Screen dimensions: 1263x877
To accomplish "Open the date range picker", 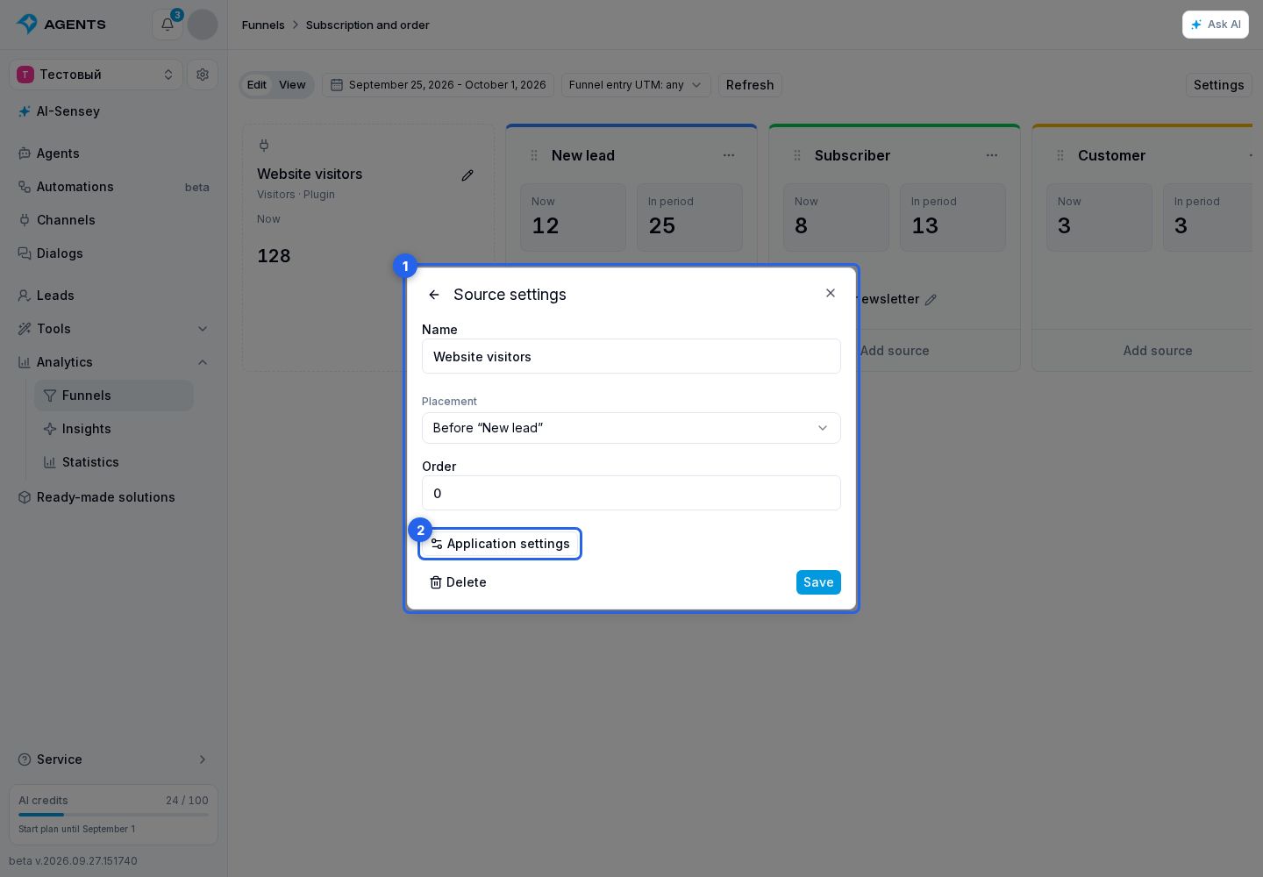I will coord(438,85).
